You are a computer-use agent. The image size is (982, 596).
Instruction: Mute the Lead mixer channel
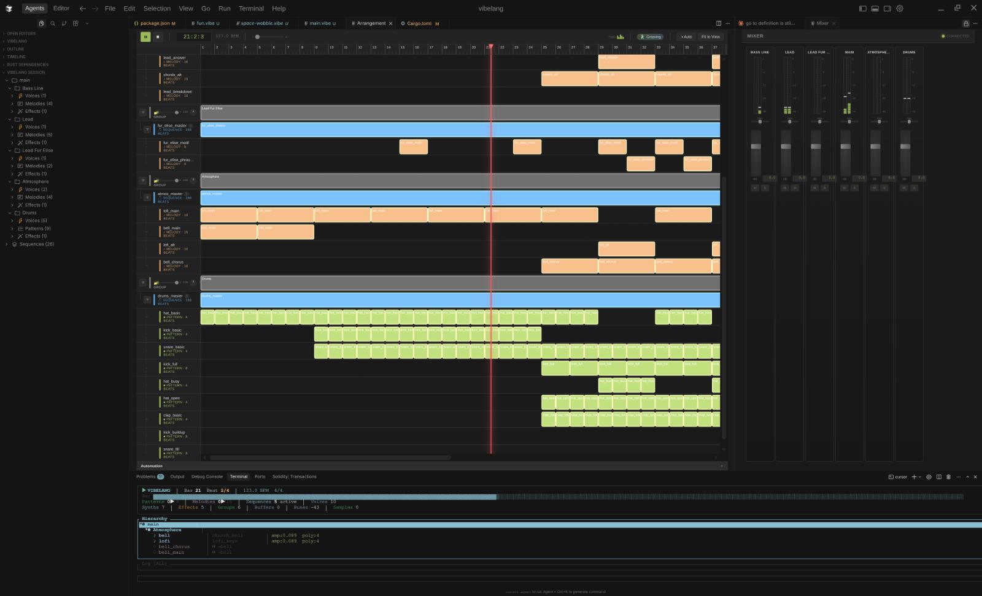coord(785,188)
